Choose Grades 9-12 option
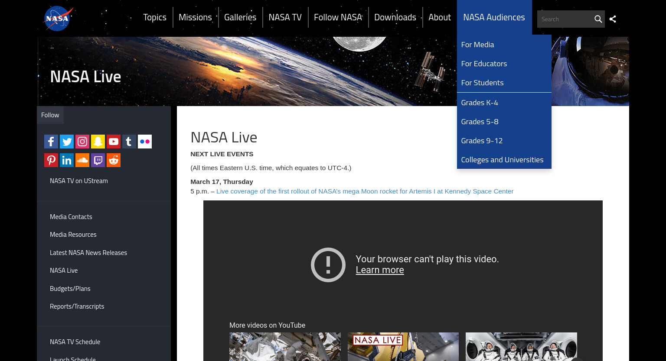Screen dimensions: 666x361 [x=504, y=141]
